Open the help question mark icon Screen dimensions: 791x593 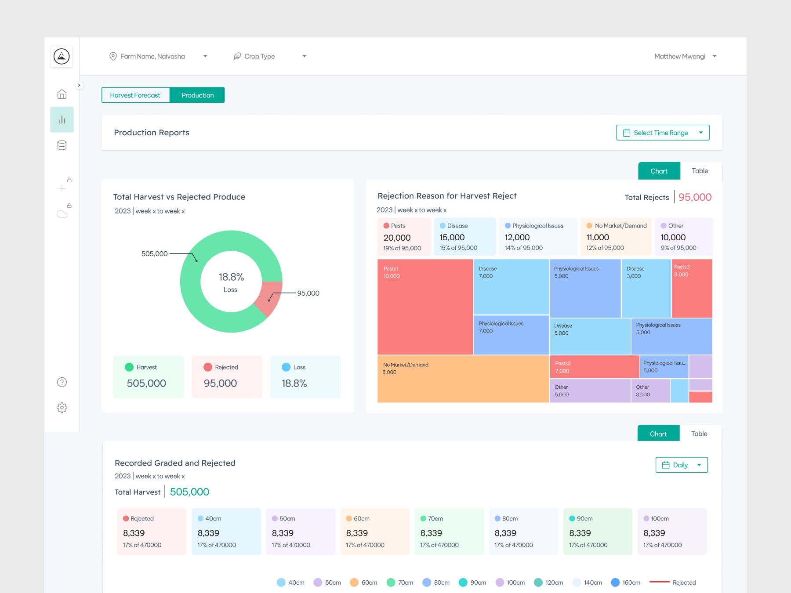pyautogui.click(x=62, y=382)
